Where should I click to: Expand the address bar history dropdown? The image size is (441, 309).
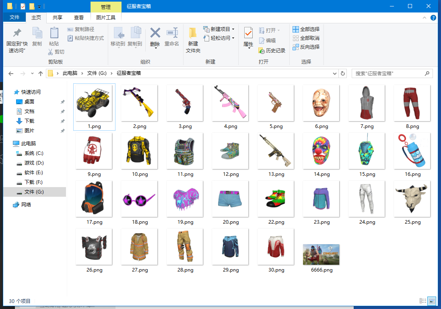click(335, 74)
